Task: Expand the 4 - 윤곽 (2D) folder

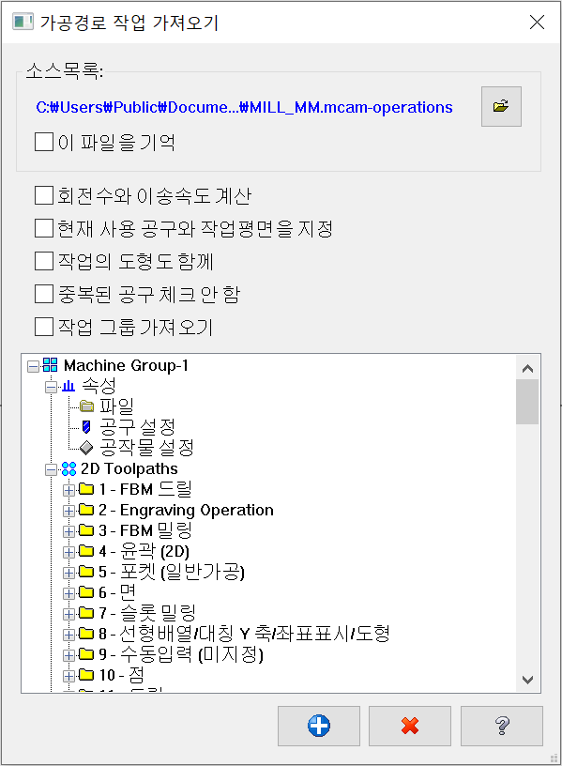Action: [x=68, y=552]
